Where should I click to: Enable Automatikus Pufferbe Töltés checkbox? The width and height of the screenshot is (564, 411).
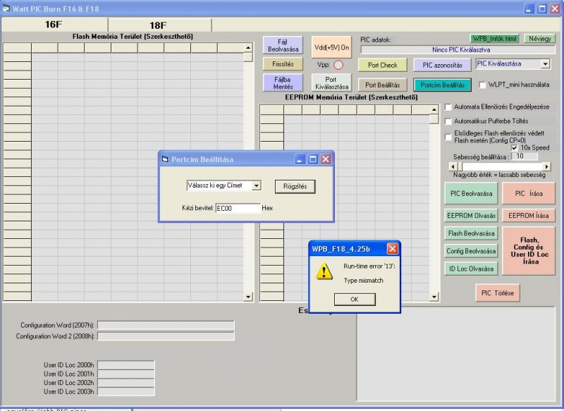448,121
